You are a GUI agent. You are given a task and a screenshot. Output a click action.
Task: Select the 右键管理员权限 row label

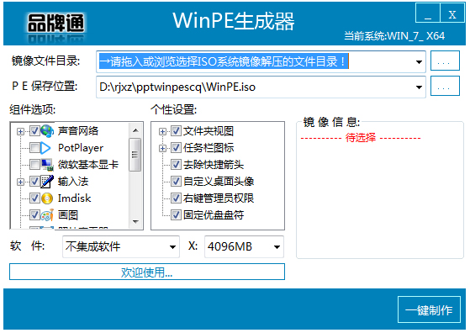pyautogui.click(x=219, y=198)
